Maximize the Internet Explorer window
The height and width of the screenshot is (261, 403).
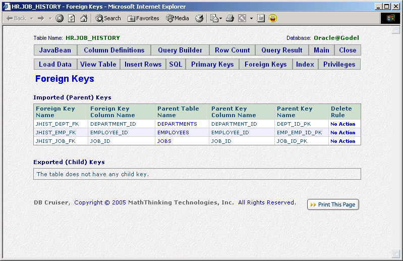pyautogui.click(x=386, y=7)
